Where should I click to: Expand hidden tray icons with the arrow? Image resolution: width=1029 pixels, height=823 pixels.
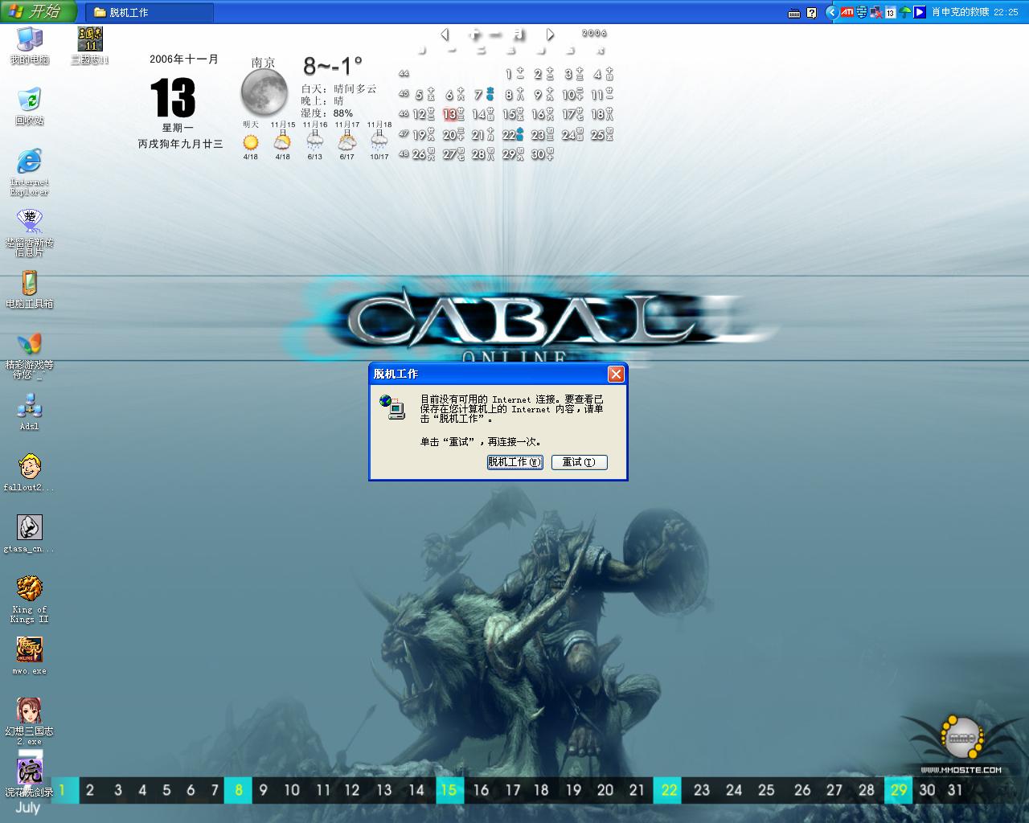pyautogui.click(x=832, y=12)
